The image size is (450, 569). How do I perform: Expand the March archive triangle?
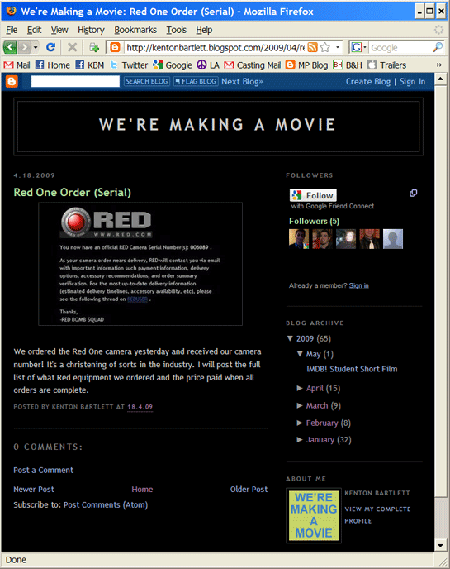click(300, 405)
